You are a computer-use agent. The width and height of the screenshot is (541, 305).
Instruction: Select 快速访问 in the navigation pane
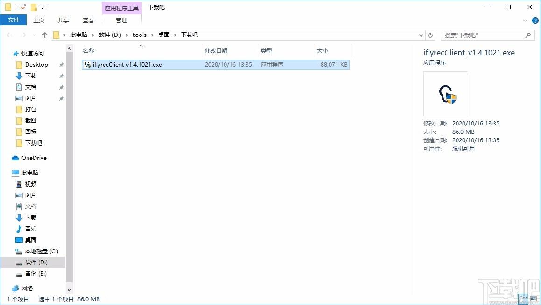coord(32,54)
